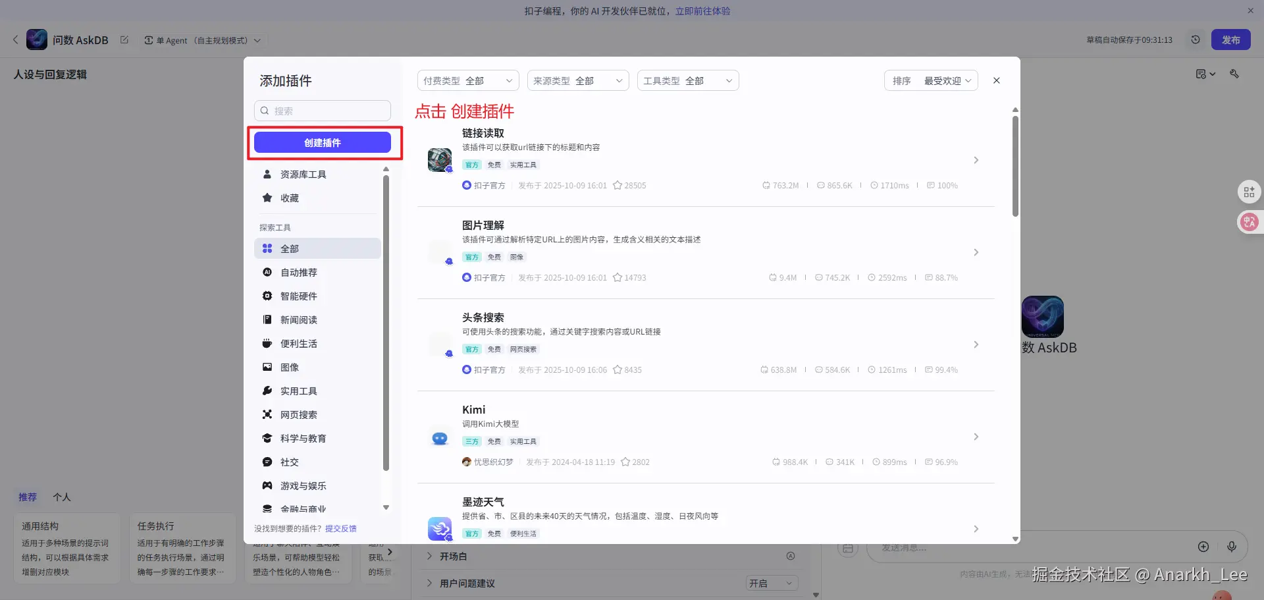
Task: Choose the 科学与教育 category
Action: [x=317, y=438]
